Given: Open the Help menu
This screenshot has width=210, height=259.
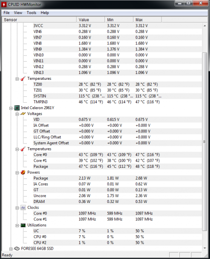Looking at the screenshot, I should tap(45, 13).
